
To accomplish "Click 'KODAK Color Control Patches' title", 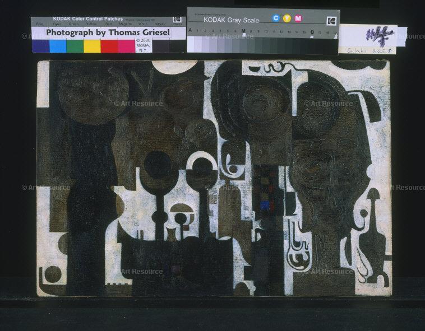I will [x=88, y=19].
